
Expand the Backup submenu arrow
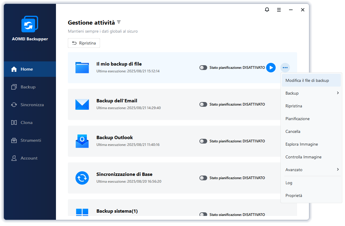[338, 93]
